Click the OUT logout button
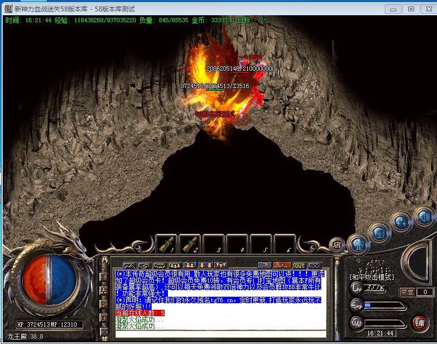Image resolution: width=437 pixels, height=344 pixels. pyautogui.click(x=299, y=266)
